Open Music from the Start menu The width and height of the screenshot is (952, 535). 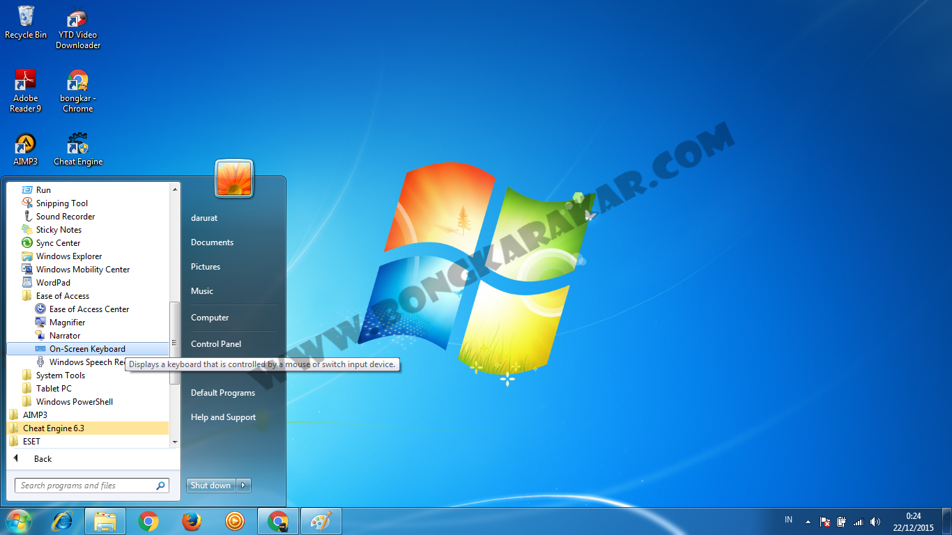tap(202, 291)
